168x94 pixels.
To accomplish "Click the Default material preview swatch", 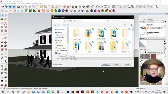I will (x=143, y=44).
